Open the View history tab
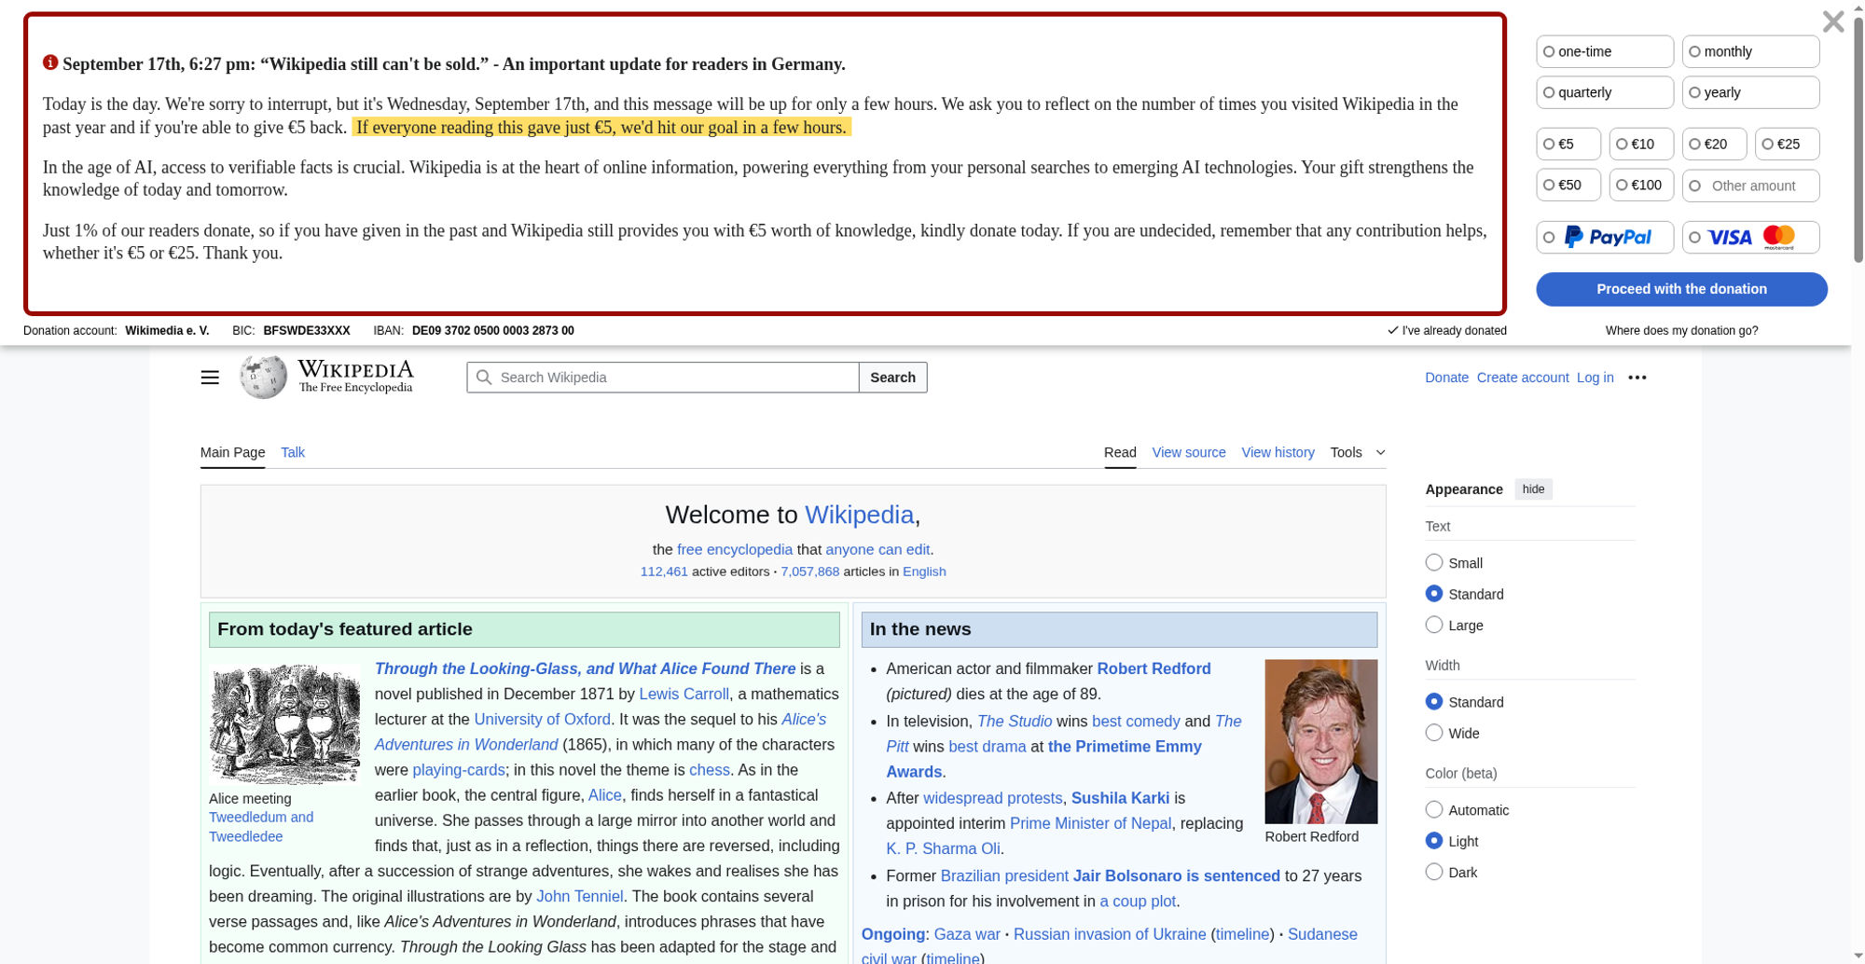Viewport: 1865px width, 964px height. (1278, 452)
